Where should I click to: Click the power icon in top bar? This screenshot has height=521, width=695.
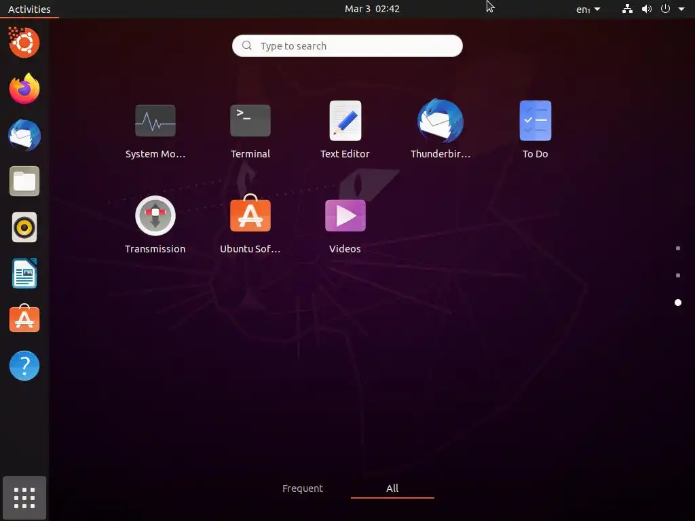[x=665, y=9]
